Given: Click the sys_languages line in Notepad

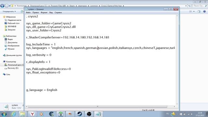Looking at the screenshot, I should pos(100,48).
